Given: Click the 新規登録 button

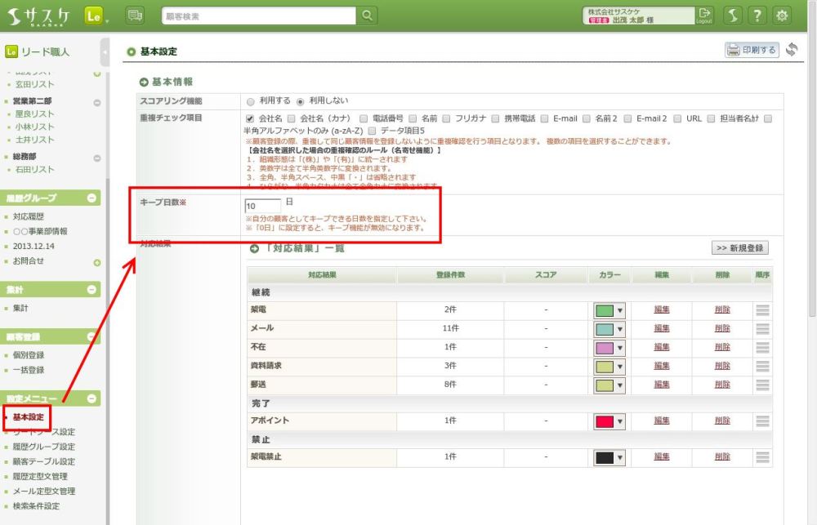Looking at the screenshot, I should click(x=739, y=247).
